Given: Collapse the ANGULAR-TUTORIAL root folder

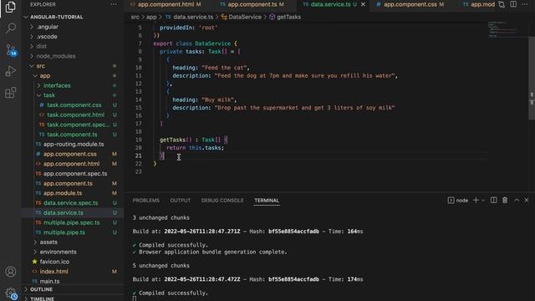Looking at the screenshot, I should pyautogui.click(x=73, y=17).
